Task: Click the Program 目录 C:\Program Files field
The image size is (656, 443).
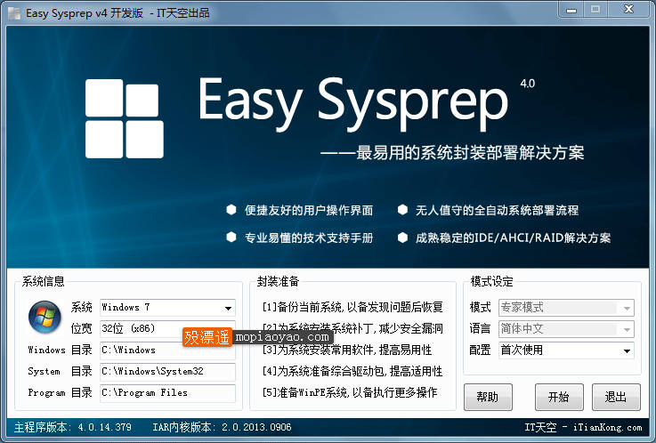Action: (167, 393)
